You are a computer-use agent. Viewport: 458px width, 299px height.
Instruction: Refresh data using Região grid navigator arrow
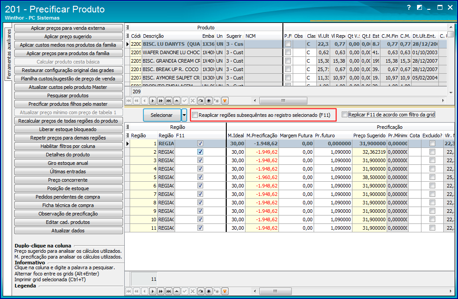[x=200, y=291]
